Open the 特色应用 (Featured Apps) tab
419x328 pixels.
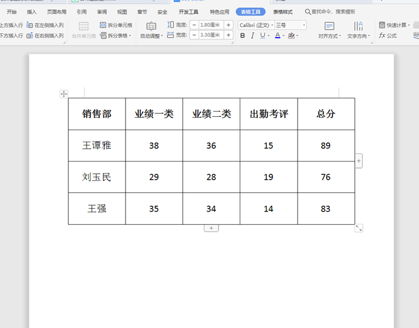[219, 11]
